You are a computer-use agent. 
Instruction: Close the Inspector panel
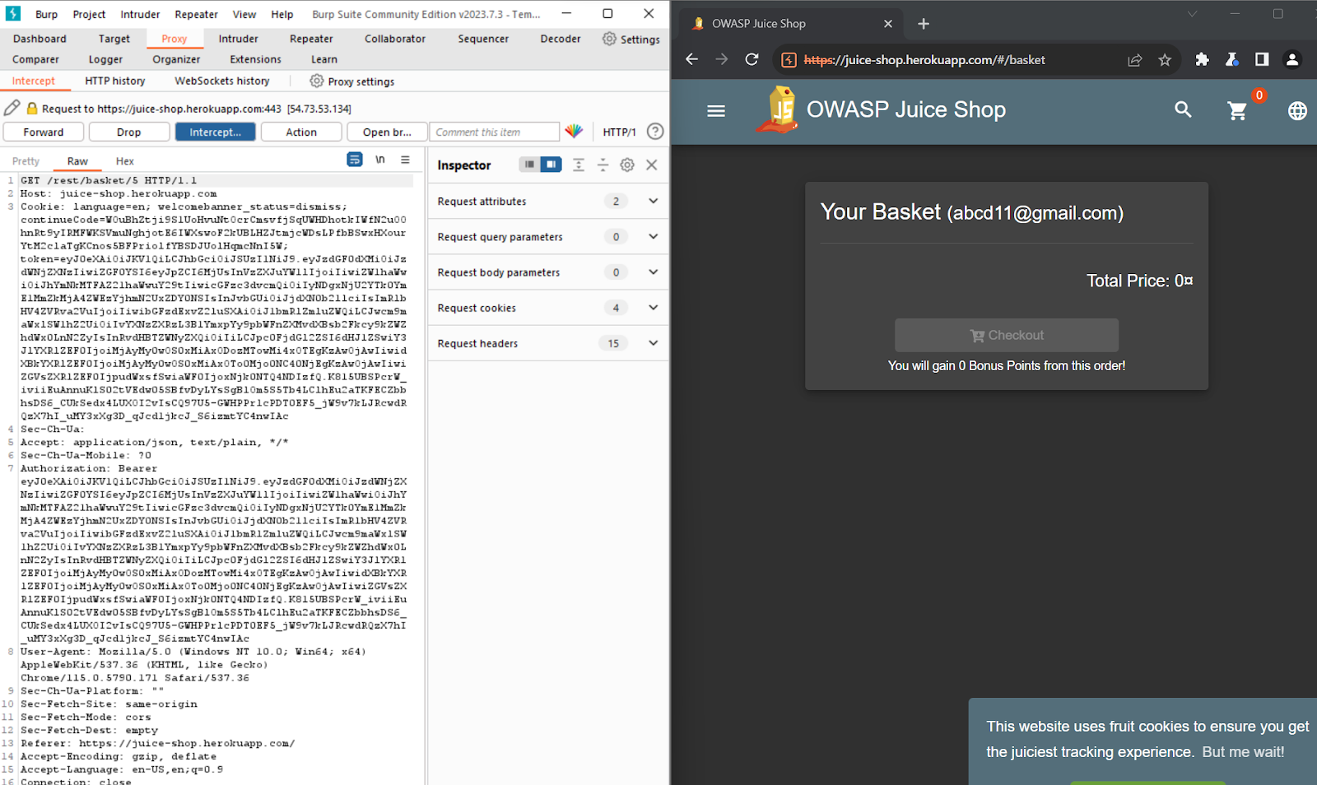click(x=652, y=165)
